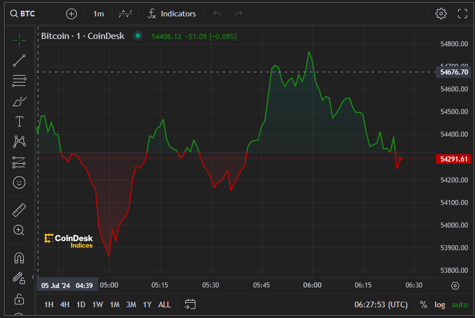The height and width of the screenshot is (318, 475).
Task: Click the 05 Jul '24 04:39 time label
Action: click(x=67, y=286)
